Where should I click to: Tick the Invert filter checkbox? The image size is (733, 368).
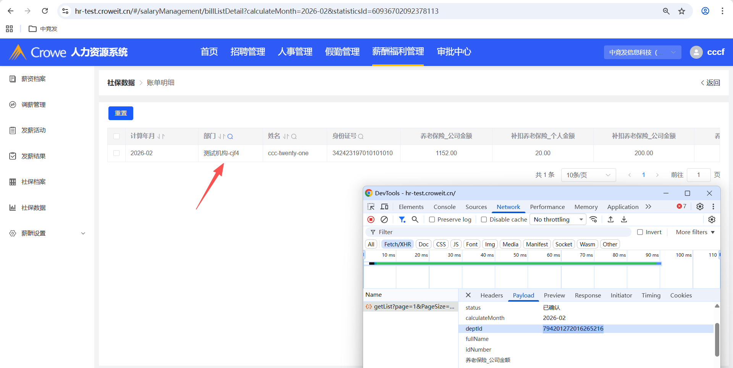click(x=640, y=232)
